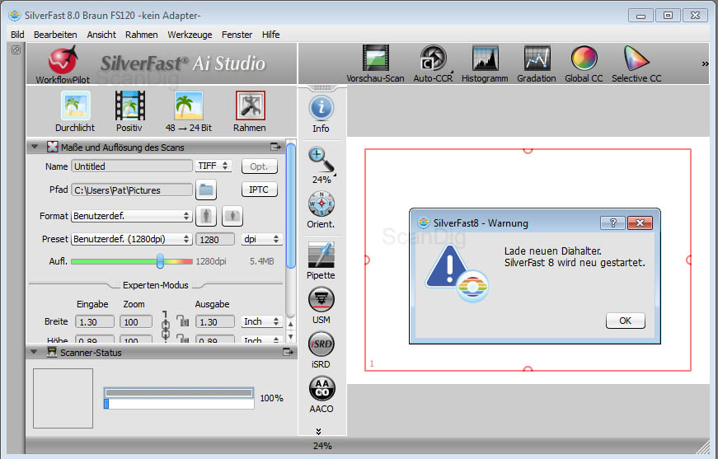Click OK in the Warnung dialog
718x459 pixels.
(x=626, y=321)
